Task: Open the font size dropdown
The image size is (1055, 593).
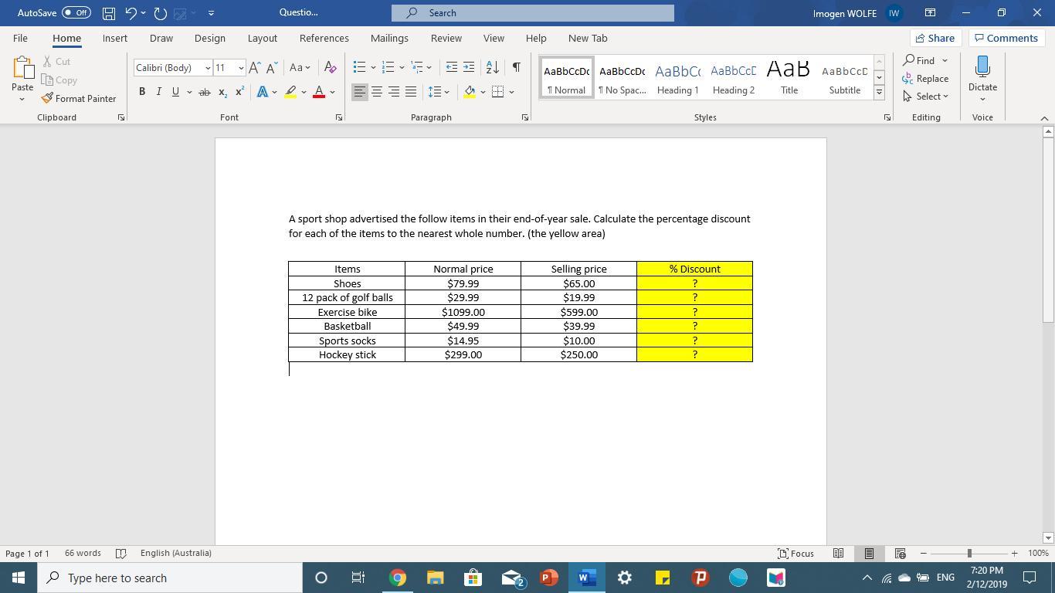Action: click(241, 68)
